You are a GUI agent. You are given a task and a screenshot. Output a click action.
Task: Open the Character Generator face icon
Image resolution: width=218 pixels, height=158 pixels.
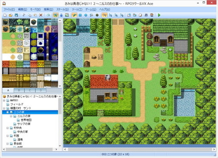[152, 15]
